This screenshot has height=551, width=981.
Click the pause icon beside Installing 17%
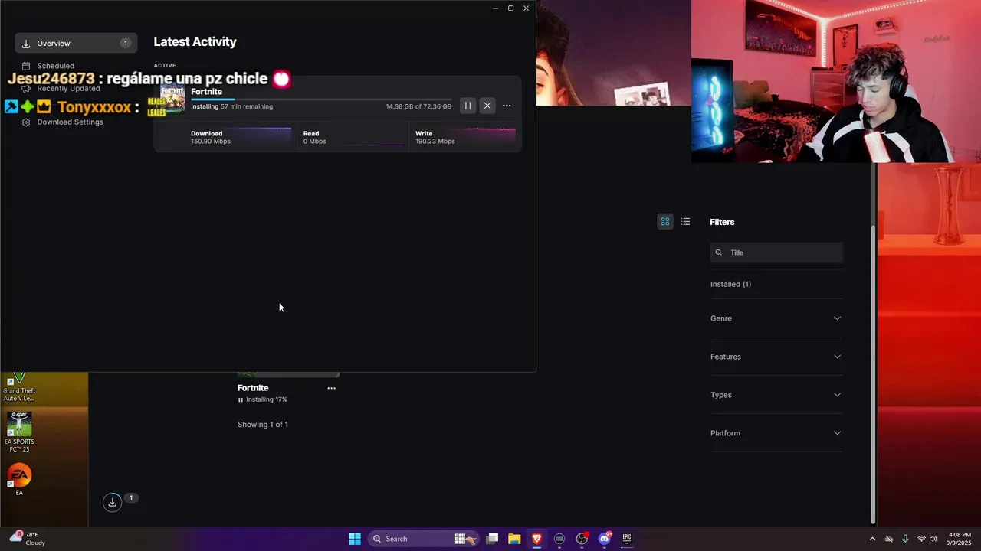click(x=241, y=399)
